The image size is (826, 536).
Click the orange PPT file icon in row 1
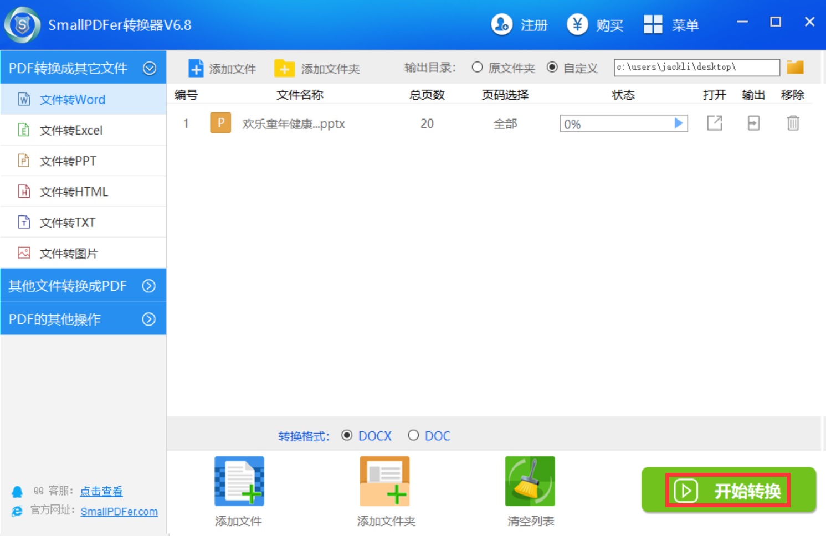tap(220, 123)
